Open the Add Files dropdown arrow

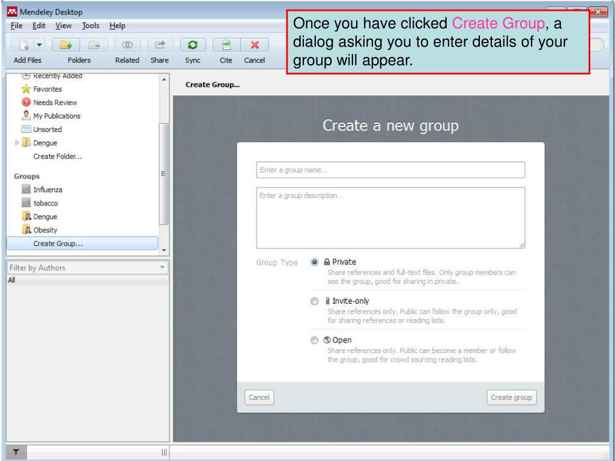[39, 45]
